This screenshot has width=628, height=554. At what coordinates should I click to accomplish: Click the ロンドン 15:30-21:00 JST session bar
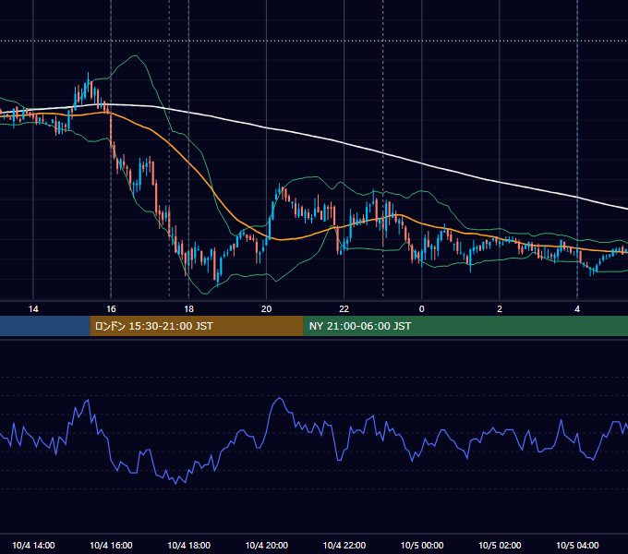tap(197, 326)
